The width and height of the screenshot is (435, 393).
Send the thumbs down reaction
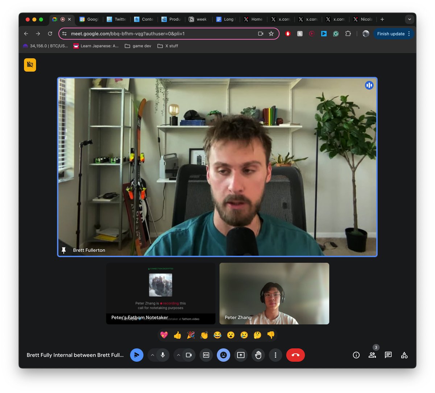[x=271, y=335]
